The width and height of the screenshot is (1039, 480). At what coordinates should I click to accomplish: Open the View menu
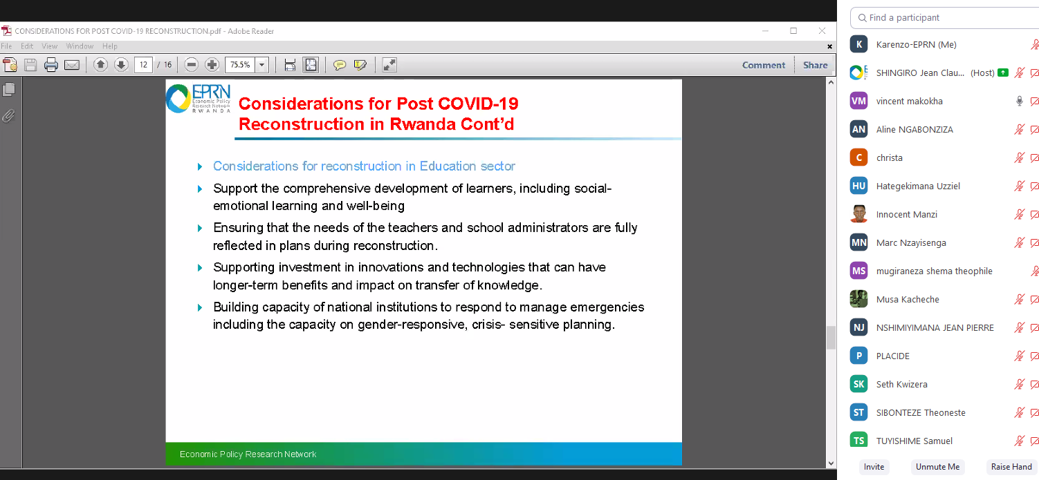point(50,46)
